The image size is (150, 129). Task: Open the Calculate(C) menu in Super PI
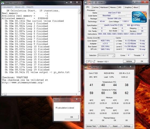(x=7, y=7)
